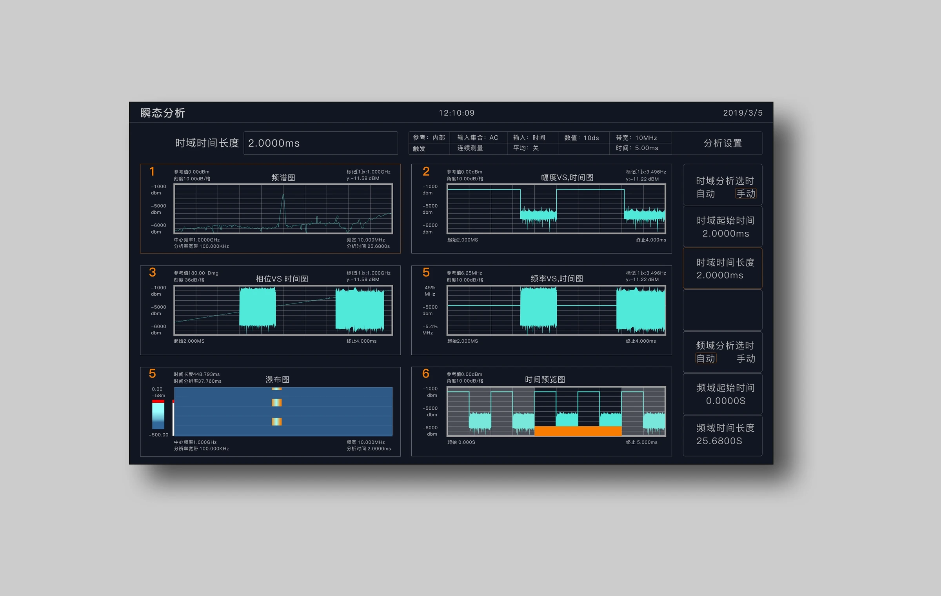Click the 时域起始时间 2.0000ms button
The image size is (941, 596).
[x=723, y=227]
